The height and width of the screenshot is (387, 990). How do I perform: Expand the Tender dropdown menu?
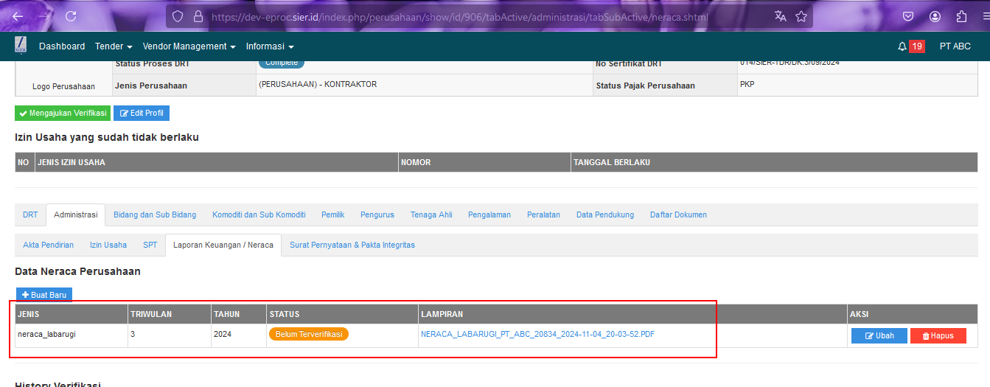point(113,46)
